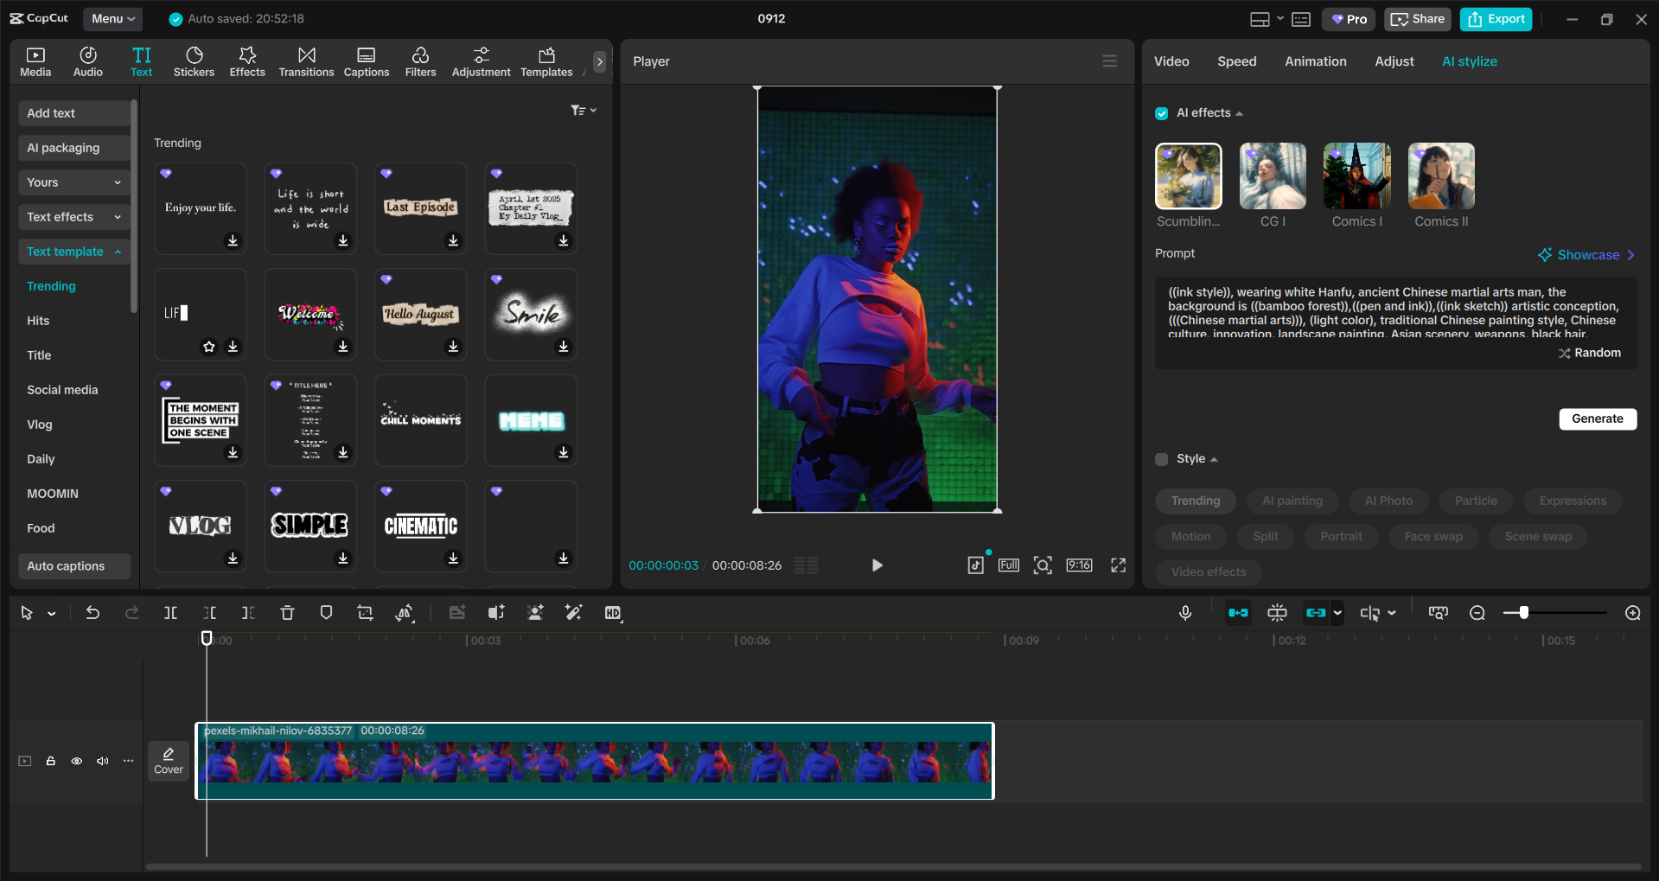1659x881 pixels.
Task: Open the Stickers panel
Action: point(194,61)
